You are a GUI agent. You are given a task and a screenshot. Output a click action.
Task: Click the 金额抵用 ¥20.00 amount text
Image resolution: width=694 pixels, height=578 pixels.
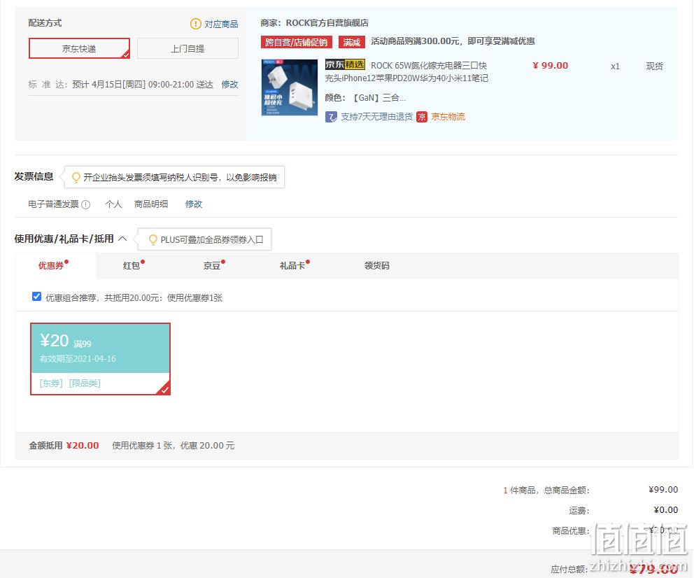[x=83, y=445]
